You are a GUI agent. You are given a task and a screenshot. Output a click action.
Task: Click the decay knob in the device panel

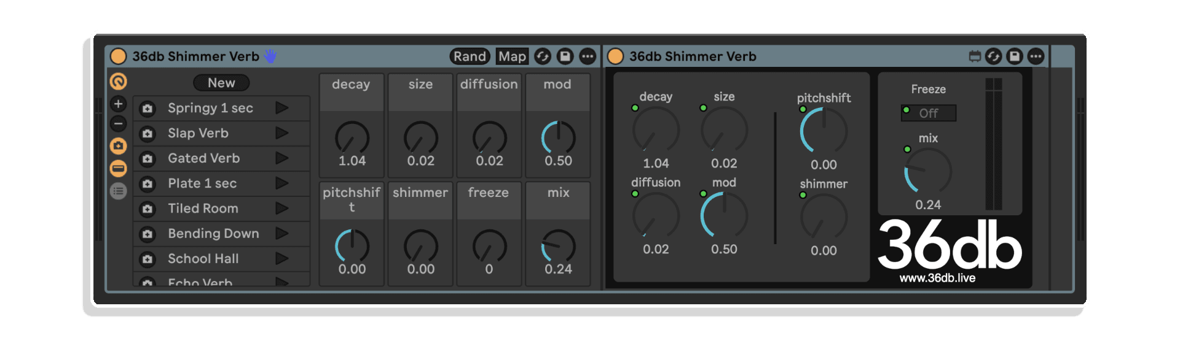656,129
